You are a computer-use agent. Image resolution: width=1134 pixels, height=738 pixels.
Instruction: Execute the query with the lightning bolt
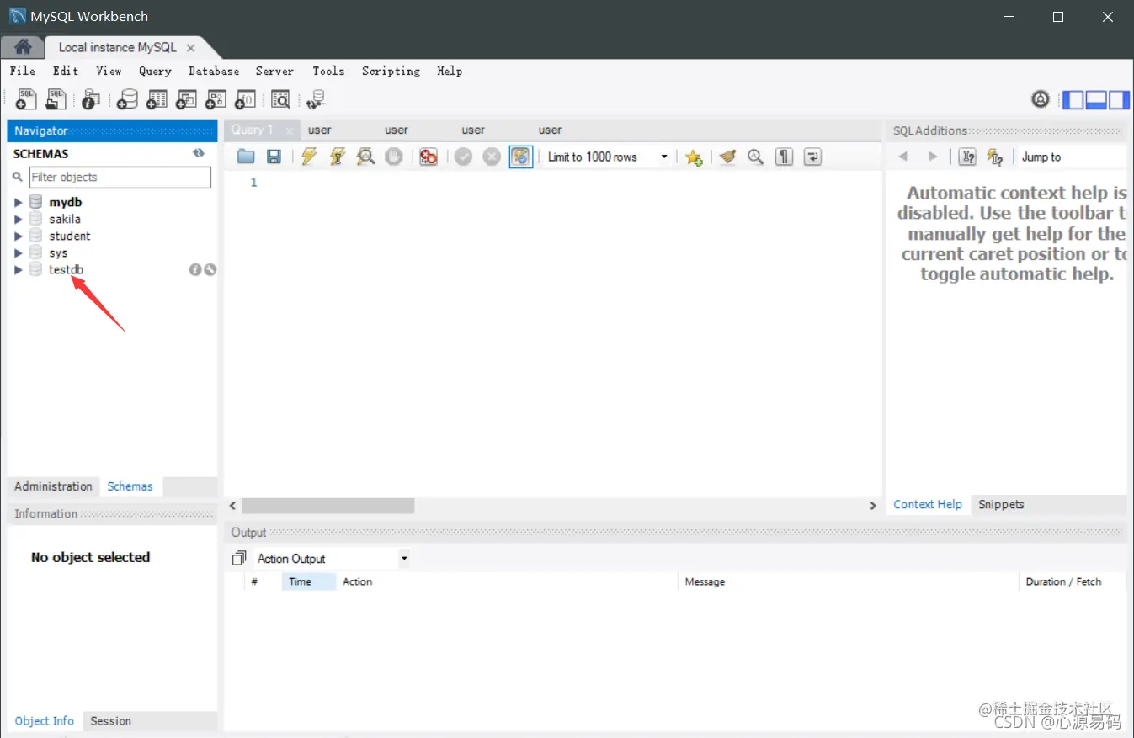(x=309, y=157)
